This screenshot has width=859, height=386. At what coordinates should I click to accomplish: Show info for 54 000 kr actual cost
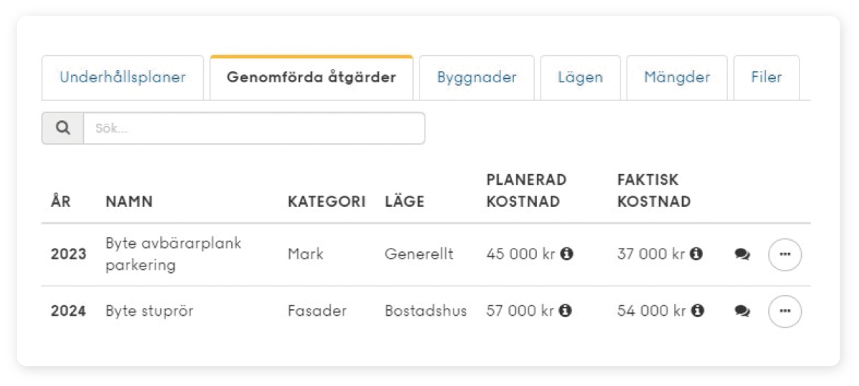coord(697,311)
